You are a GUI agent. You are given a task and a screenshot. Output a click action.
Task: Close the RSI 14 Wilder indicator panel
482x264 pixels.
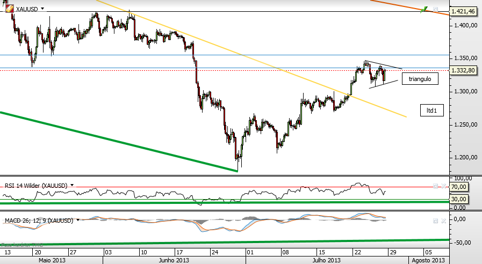[x=443, y=186]
